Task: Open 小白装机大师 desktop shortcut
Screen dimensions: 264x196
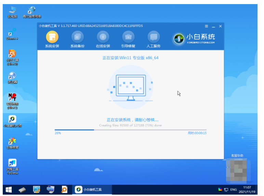Action: click(x=12, y=120)
